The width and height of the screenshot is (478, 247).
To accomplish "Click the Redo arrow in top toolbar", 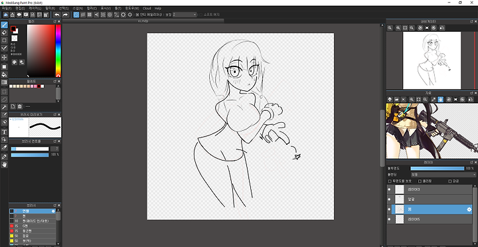I will pos(65,15).
